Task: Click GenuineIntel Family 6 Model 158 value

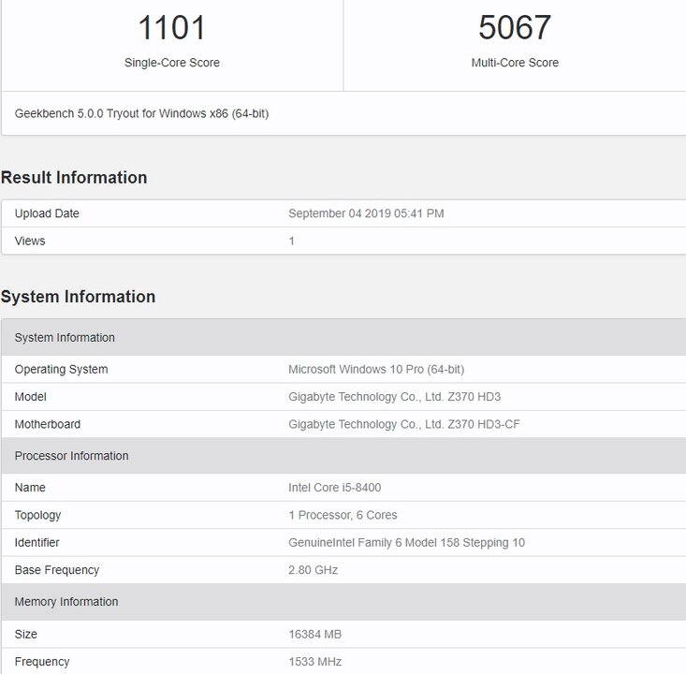Action: tap(406, 543)
